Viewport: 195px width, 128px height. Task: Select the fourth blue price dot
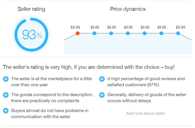128,33
